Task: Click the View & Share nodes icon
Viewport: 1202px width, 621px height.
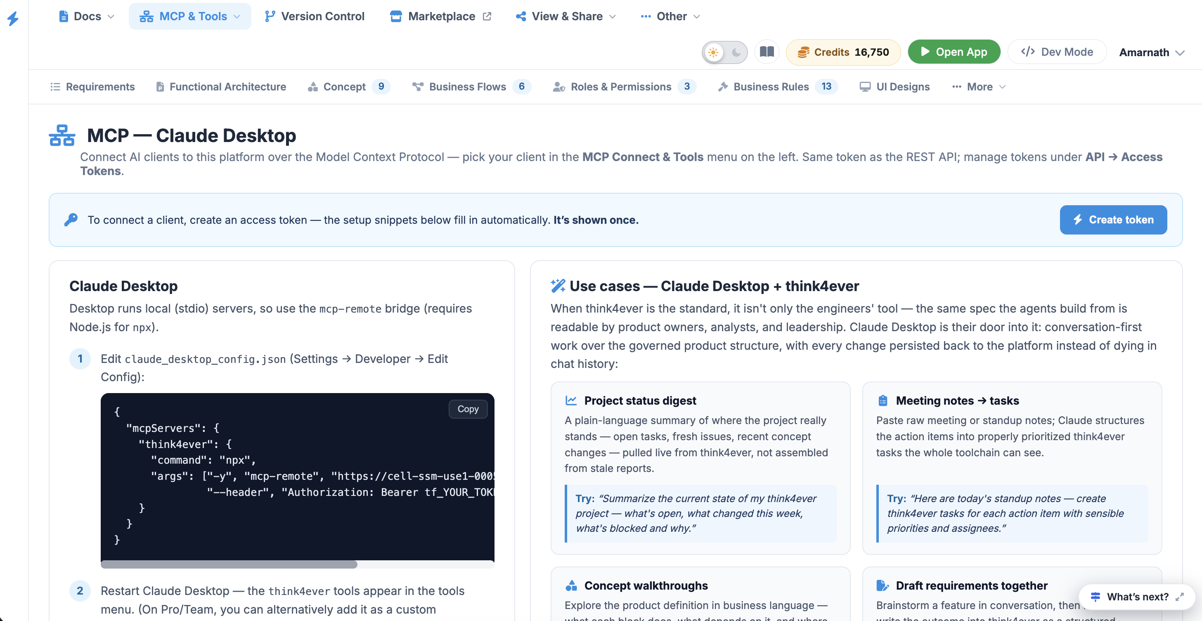Action: click(521, 17)
